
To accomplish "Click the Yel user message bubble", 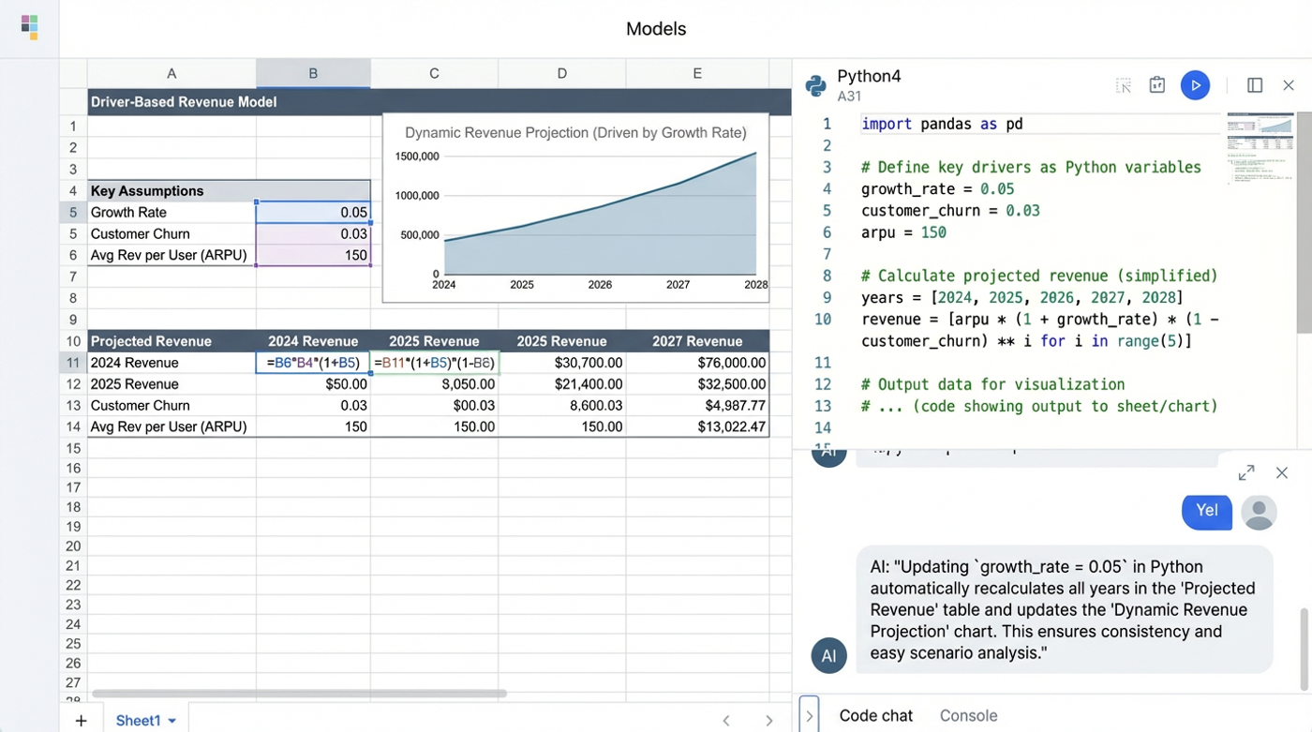I will (x=1207, y=511).
